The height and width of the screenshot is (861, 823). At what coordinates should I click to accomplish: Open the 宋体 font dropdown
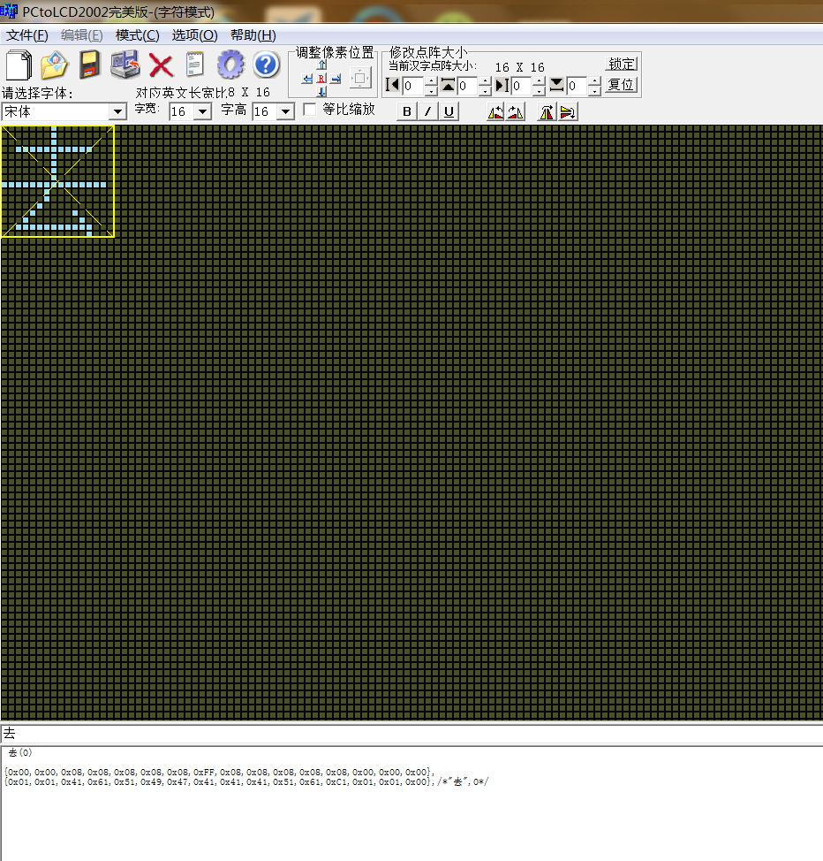point(117,112)
